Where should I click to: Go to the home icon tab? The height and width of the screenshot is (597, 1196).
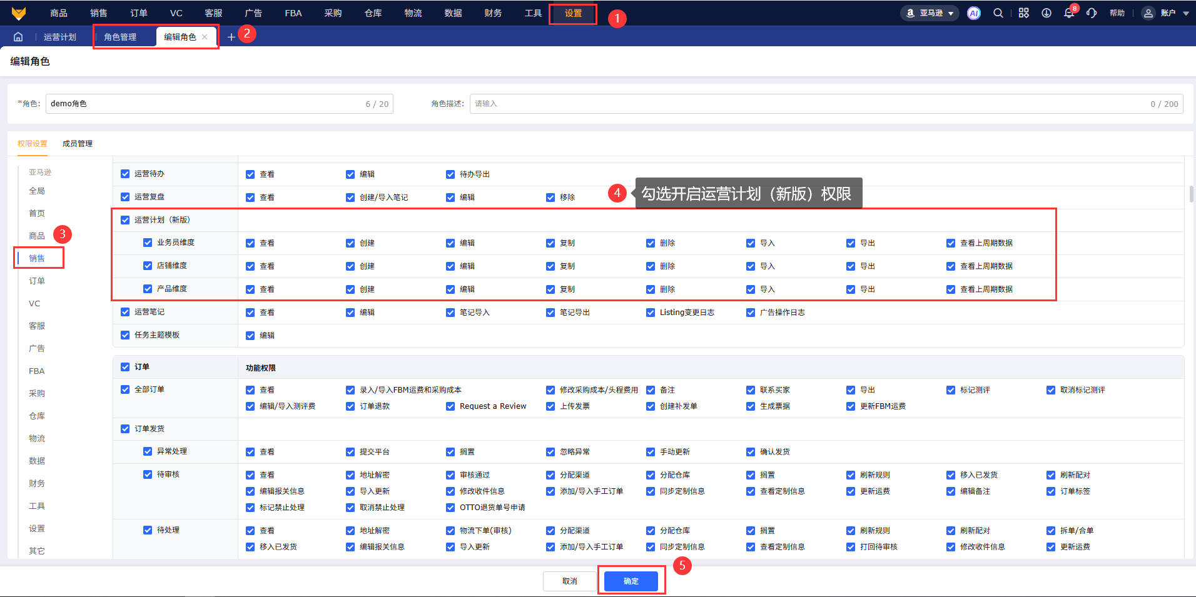(18, 37)
